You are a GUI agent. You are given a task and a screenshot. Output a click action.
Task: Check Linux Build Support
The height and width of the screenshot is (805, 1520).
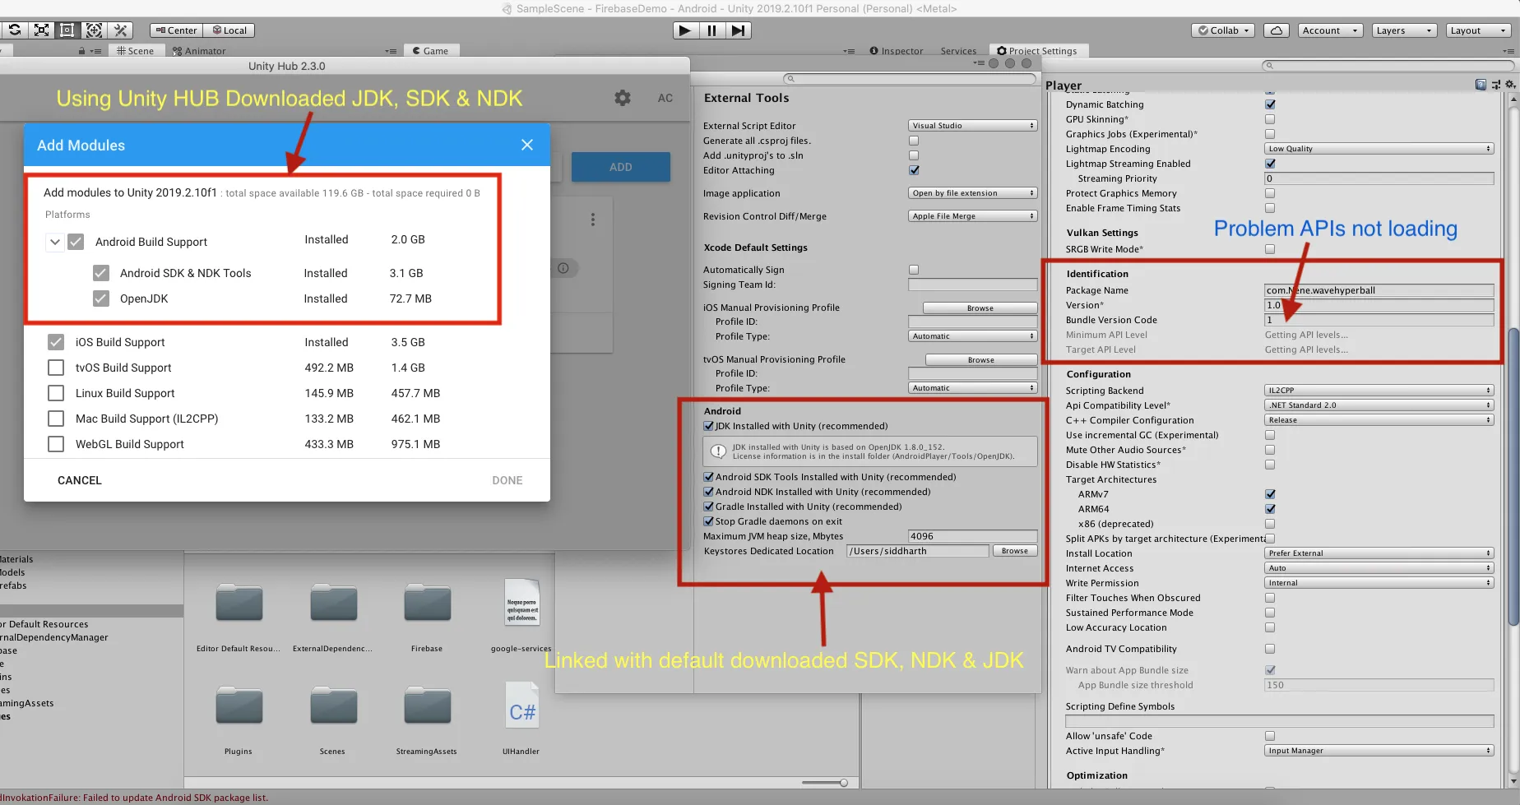pos(56,393)
